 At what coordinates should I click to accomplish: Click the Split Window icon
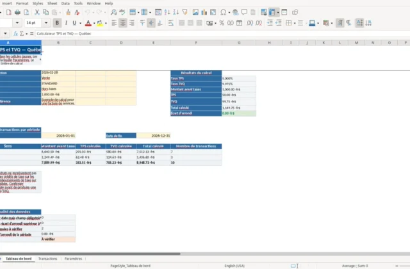pyautogui.click(x=284, y=12)
